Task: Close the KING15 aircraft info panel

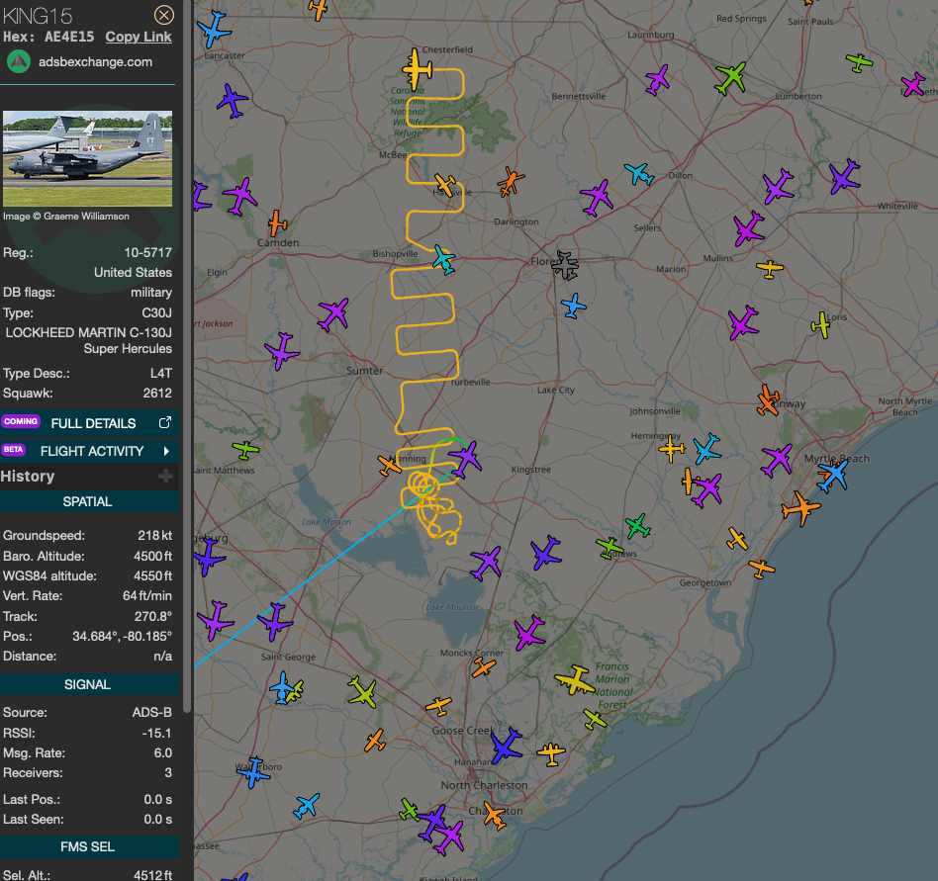Action: coord(164,15)
